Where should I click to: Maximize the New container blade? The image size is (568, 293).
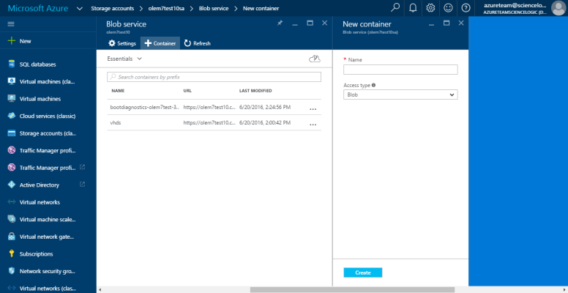(x=446, y=23)
